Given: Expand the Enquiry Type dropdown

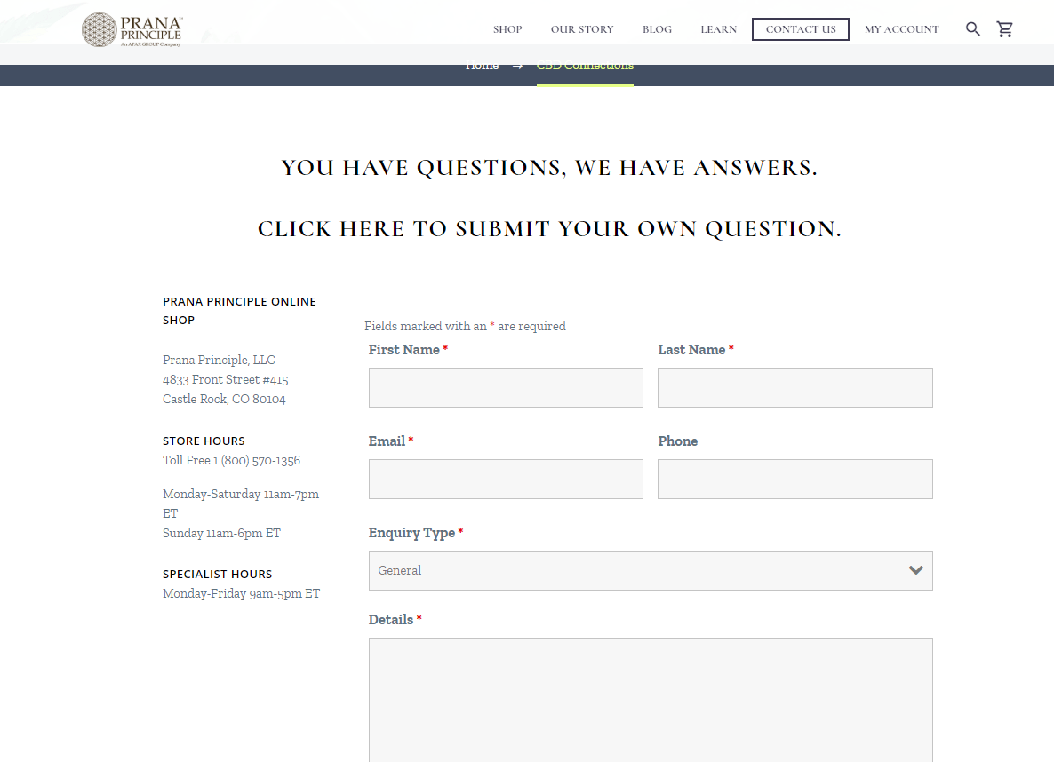Looking at the screenshot, I should (x=651, y=570).
